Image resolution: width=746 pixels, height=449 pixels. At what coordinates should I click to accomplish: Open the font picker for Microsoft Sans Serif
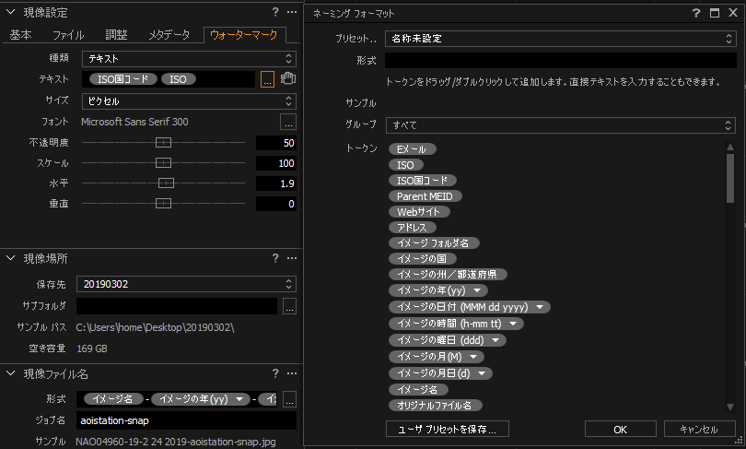tap(287, 122)
